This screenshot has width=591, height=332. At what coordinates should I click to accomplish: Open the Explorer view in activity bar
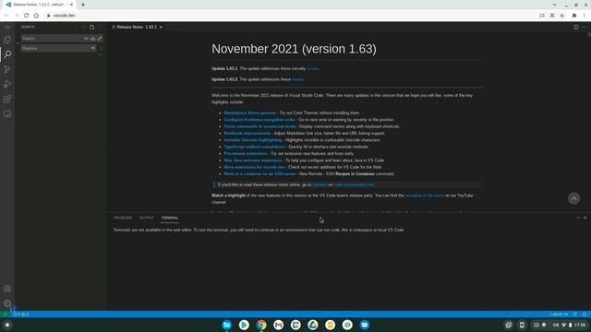[7, 40]
